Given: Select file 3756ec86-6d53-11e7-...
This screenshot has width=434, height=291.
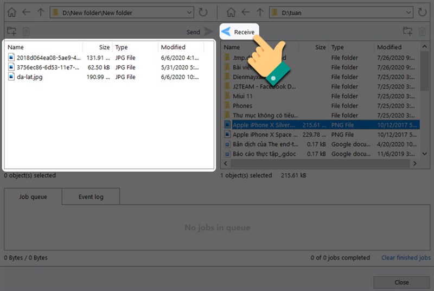Looking at the screenshot, I should pyautogui.click(x=104, y=67).
